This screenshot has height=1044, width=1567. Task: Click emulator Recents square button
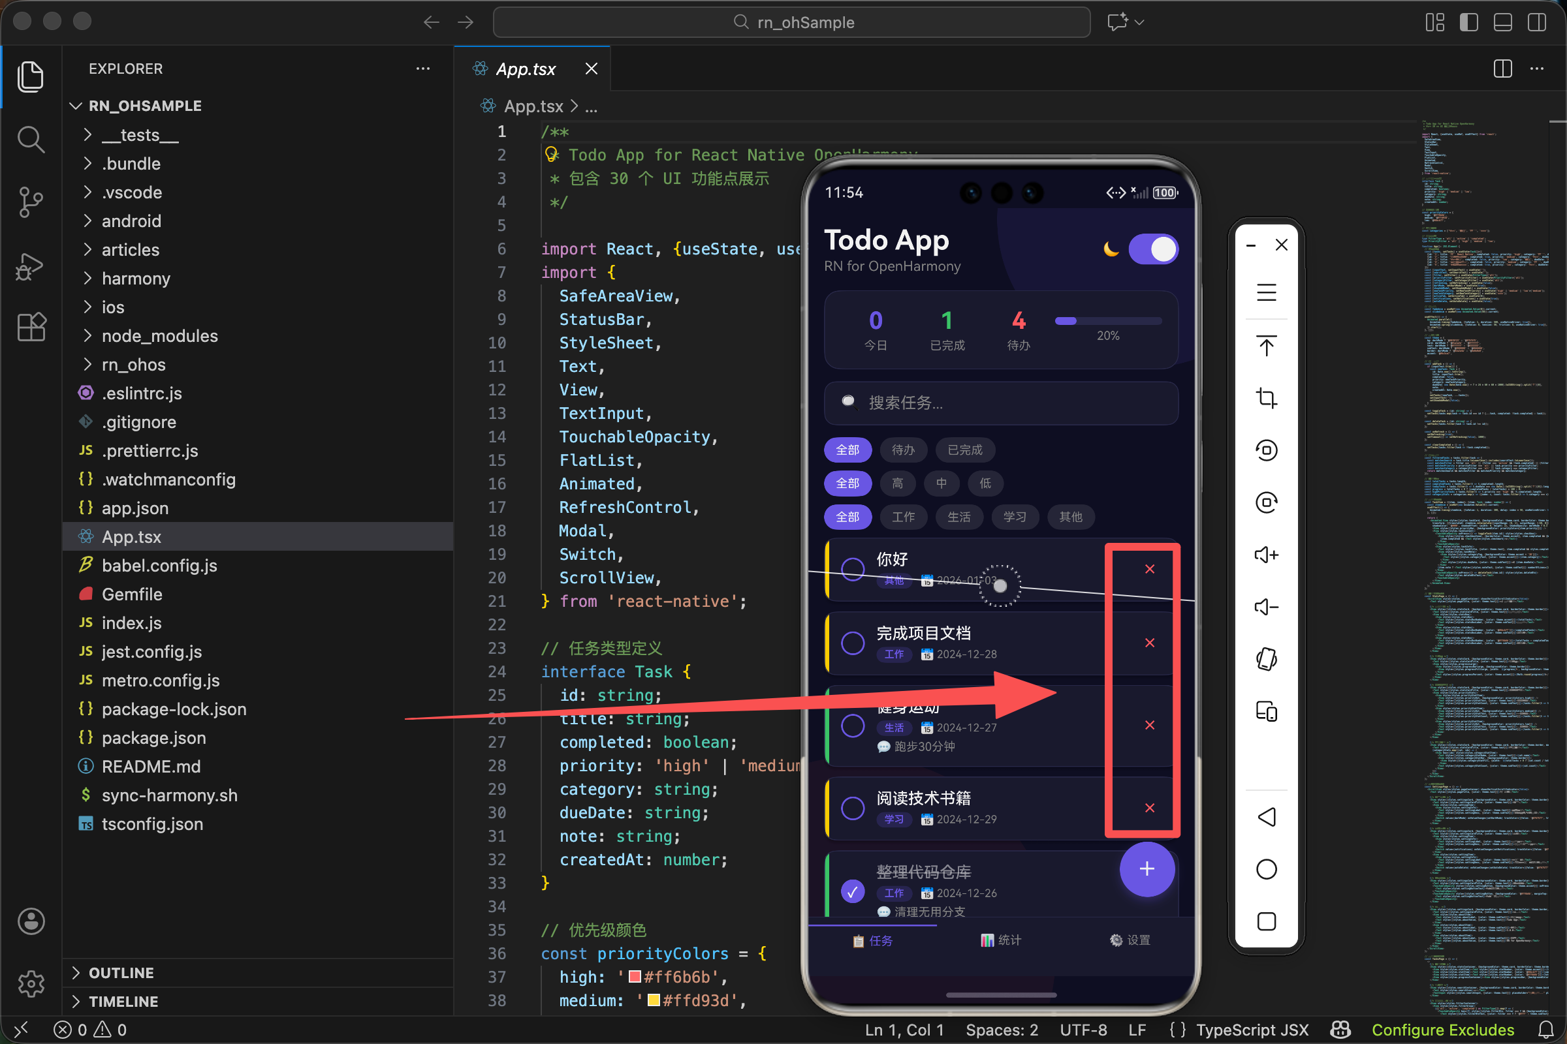point(1267,921)
